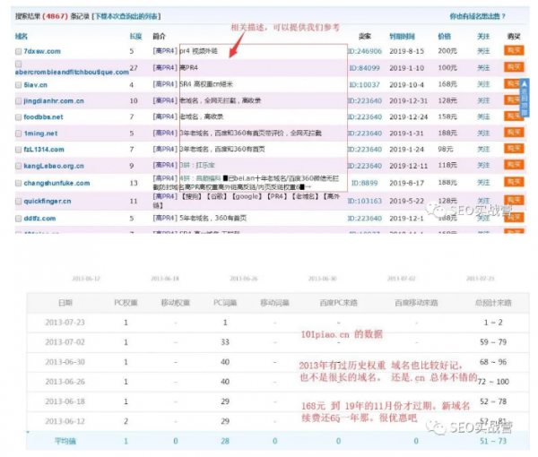This screenshot has width=538, height=457.
Task: Click the 高PR4 tag on the 7dxsw.com row
Action: tap(165, 51)
